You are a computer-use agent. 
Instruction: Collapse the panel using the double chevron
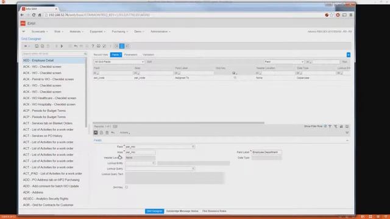pyautogui.click(x=347, y=133)
